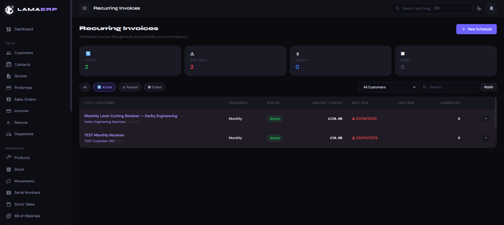Open Returns arrow icon in sidebar
The height and width of the screenshot is (225, 504).
[x=9, y=123]
